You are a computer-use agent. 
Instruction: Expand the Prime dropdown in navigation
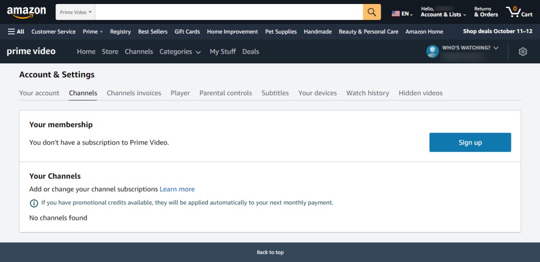point(93,31)
